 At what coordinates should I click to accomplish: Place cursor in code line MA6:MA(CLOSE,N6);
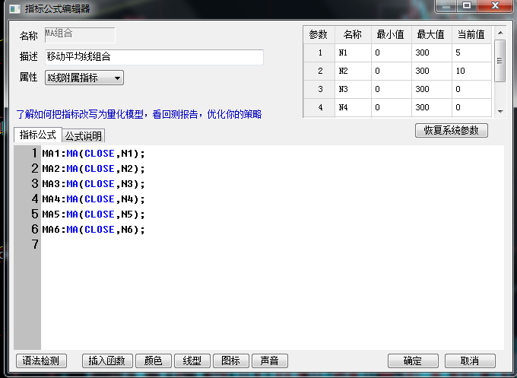pos(94,229)
